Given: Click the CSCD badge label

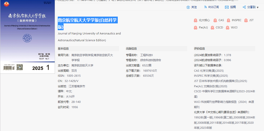Looking at the screenshot, I should [219, 28].
